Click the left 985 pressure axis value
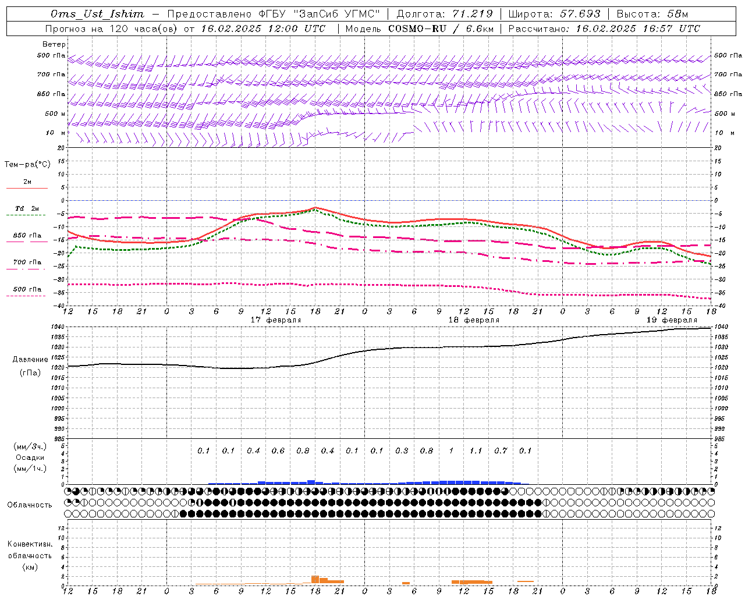The width and height of the screenshot is (745, 596). [61, 439]
